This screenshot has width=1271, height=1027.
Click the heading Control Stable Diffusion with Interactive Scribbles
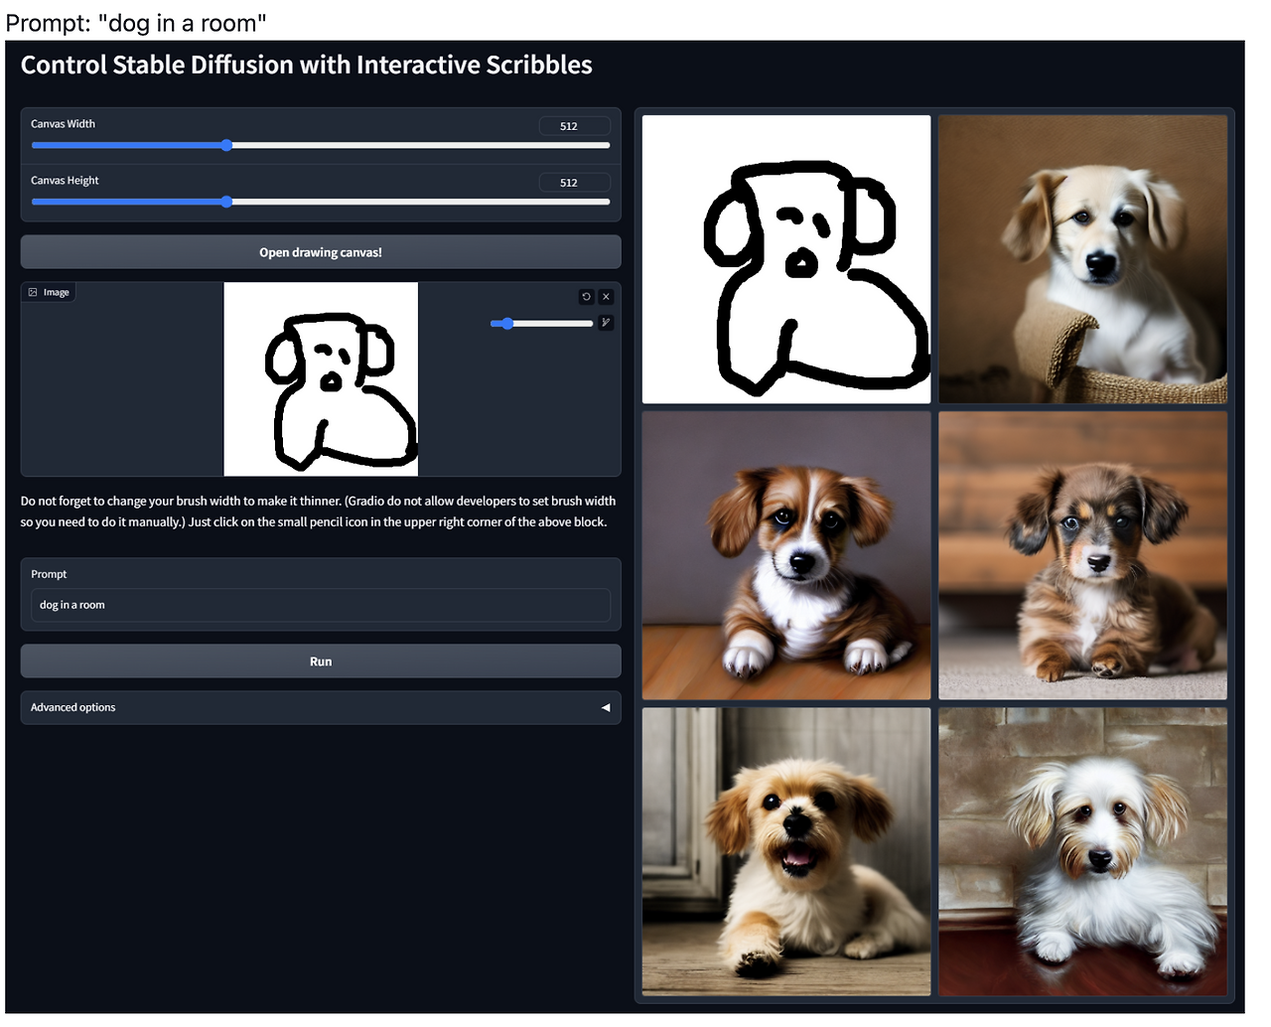(307, 66)
